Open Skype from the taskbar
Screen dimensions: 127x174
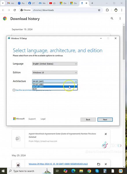pos(97,171)
